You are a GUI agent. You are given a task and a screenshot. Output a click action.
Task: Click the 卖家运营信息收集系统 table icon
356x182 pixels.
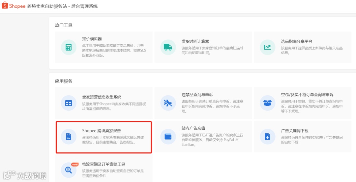(68, 103)
